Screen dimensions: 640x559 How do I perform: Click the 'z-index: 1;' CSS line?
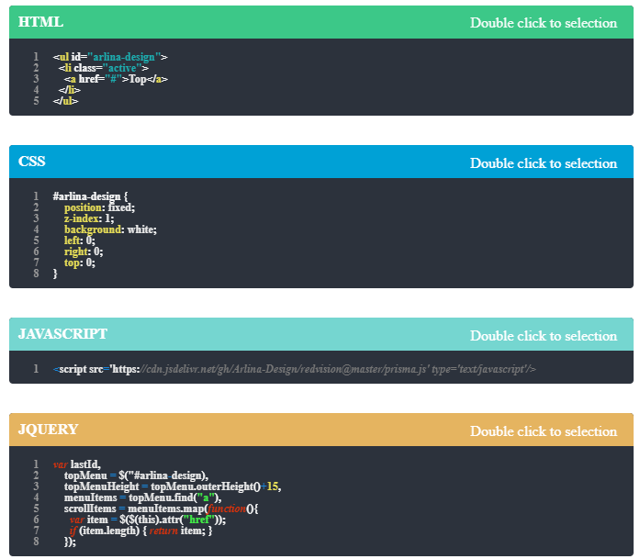pos(89,218)
